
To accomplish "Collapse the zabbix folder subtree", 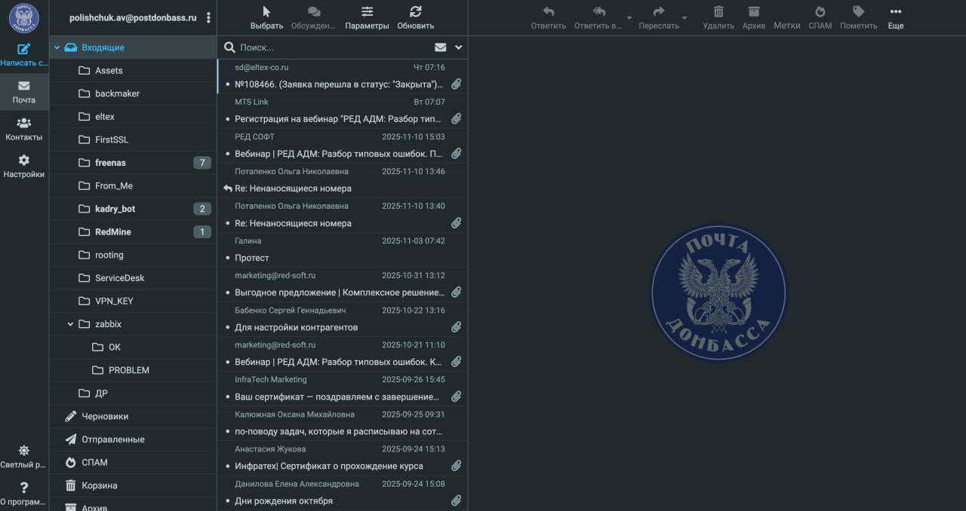I will coord(70,324).
